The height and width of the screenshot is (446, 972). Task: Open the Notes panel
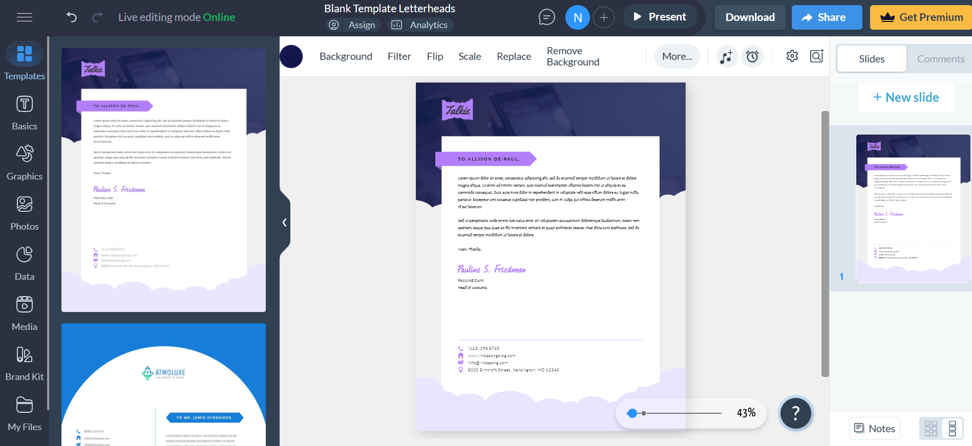click(875, 429)
